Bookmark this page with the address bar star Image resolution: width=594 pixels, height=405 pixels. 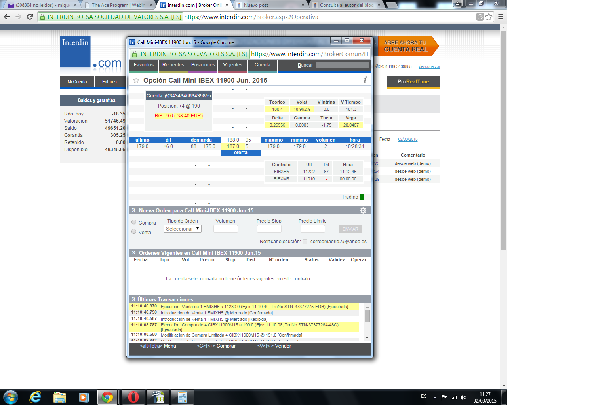pos(489,17)
